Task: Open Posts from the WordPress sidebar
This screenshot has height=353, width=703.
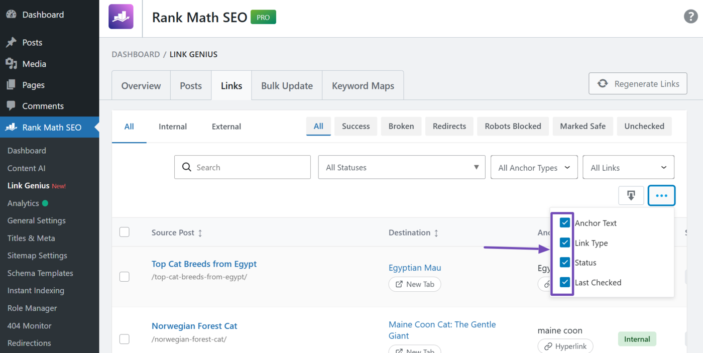Action: coord(32,43)
